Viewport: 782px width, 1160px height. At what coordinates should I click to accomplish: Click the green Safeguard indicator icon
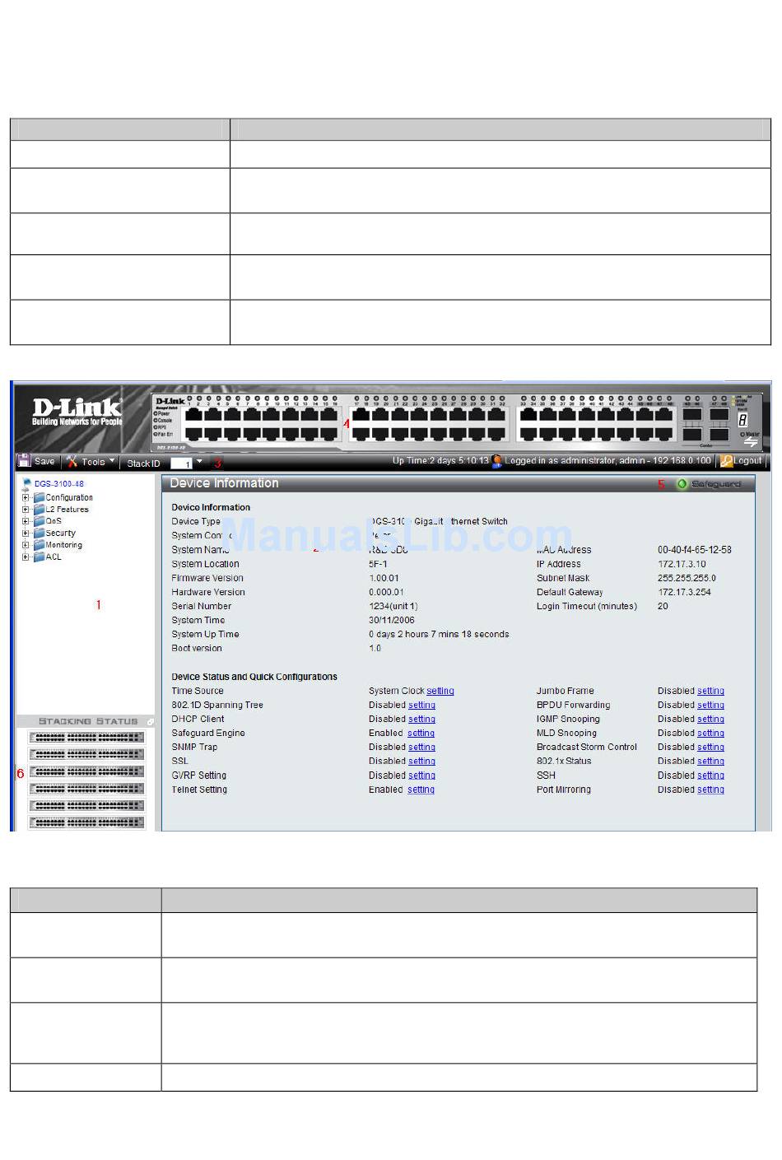pyautogui.click(x=682, y=484)
